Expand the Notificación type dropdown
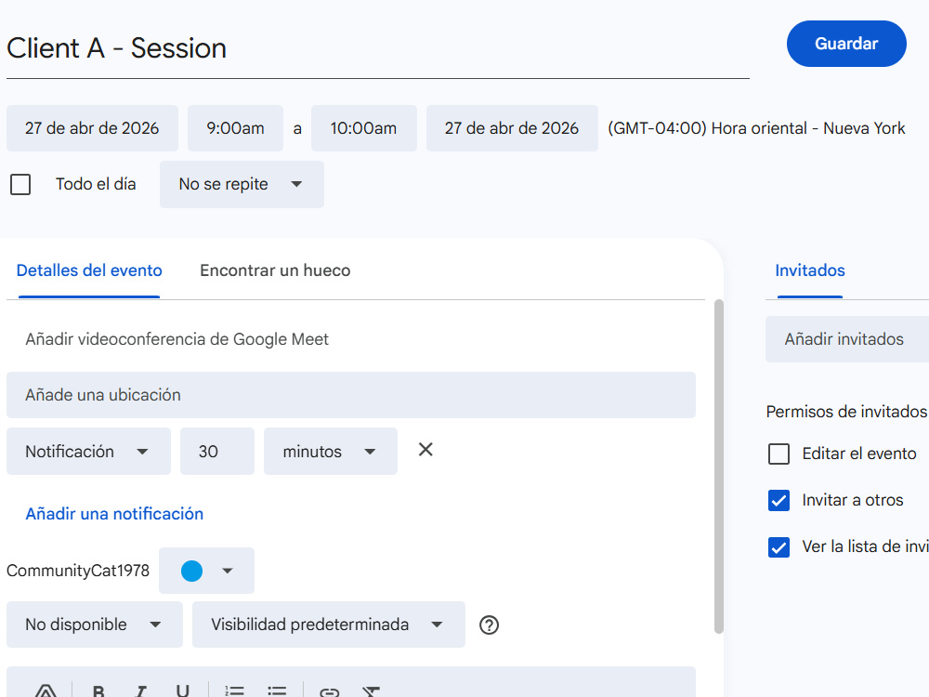The width and height of the screenshot is (929, 697). click(x=88, y=452)
